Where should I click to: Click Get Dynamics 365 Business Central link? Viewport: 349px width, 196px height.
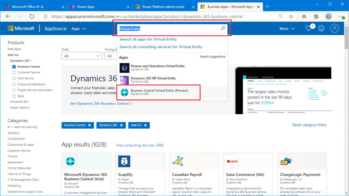coord(101,103)
